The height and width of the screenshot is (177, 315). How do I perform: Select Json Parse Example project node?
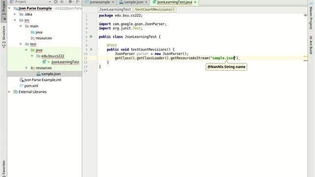tap(35, 8)
